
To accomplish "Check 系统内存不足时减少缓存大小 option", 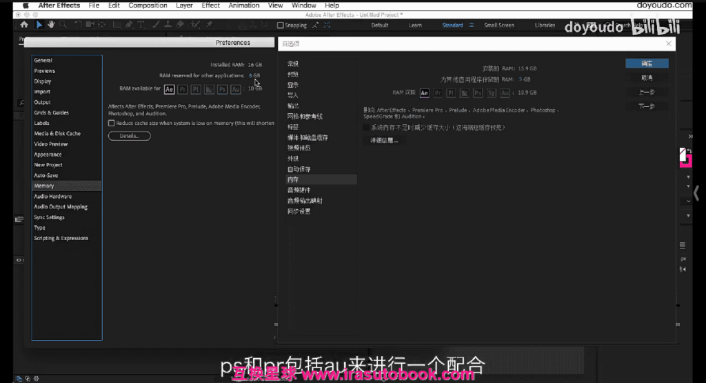I will coord(367,128).
